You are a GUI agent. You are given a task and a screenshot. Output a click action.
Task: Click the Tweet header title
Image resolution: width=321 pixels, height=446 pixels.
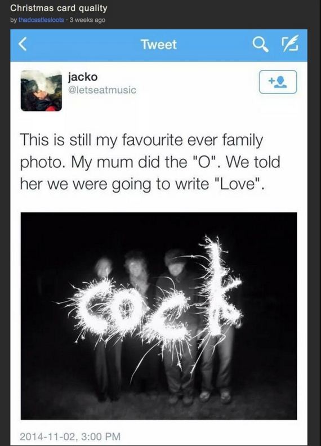(159, 44)
